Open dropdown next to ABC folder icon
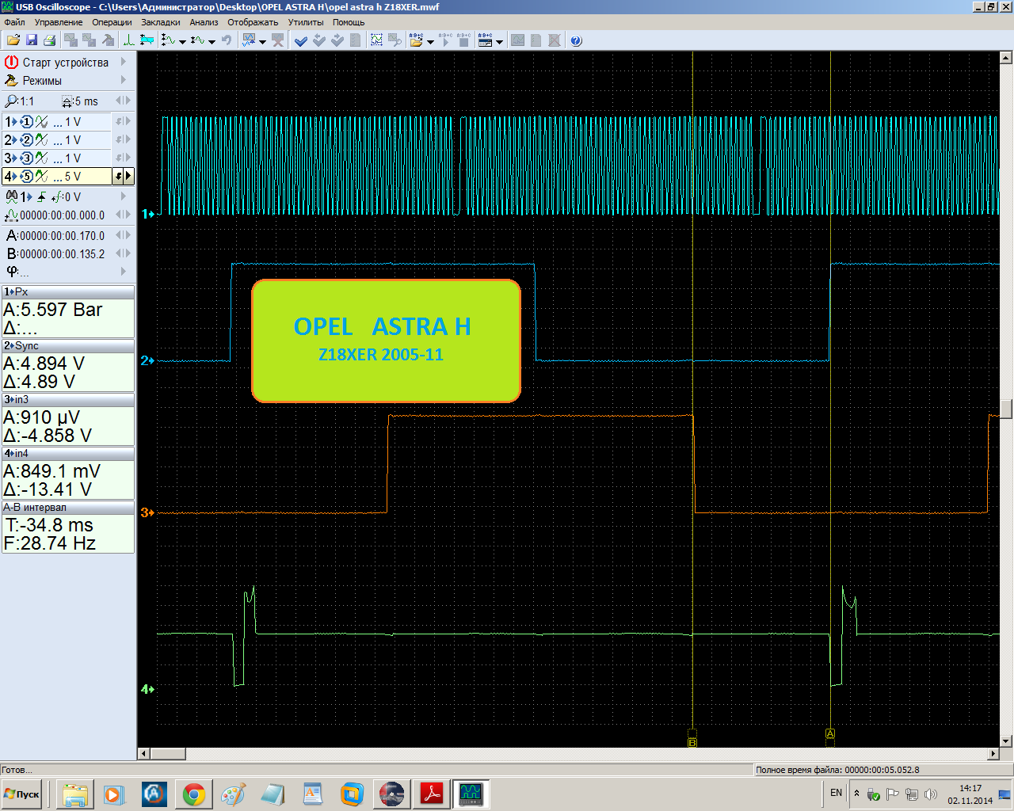This screenshot has height=811, width=1014. (430, 41)
